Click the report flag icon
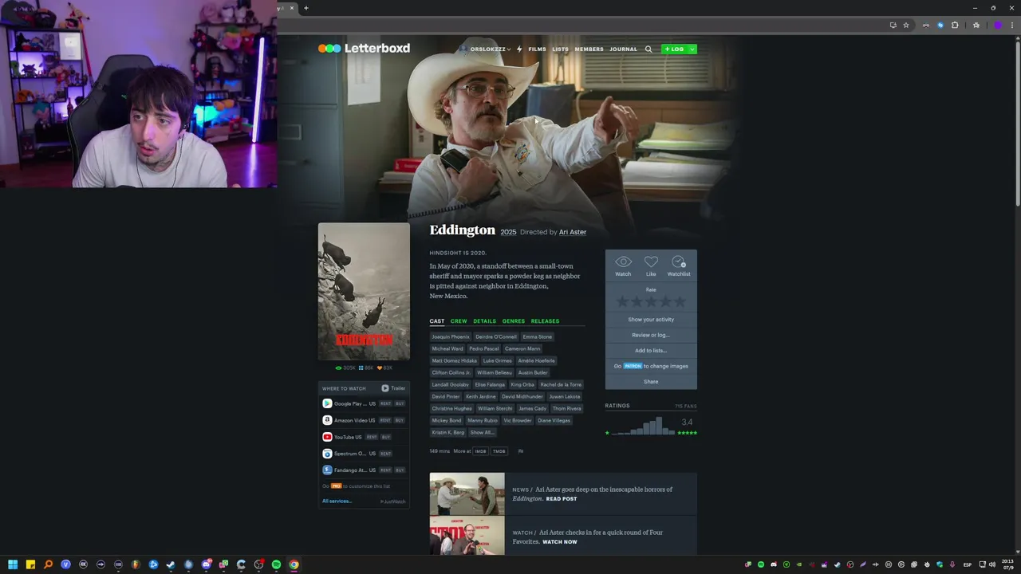This screenshot has width=1021, height=574. (521, 451)
